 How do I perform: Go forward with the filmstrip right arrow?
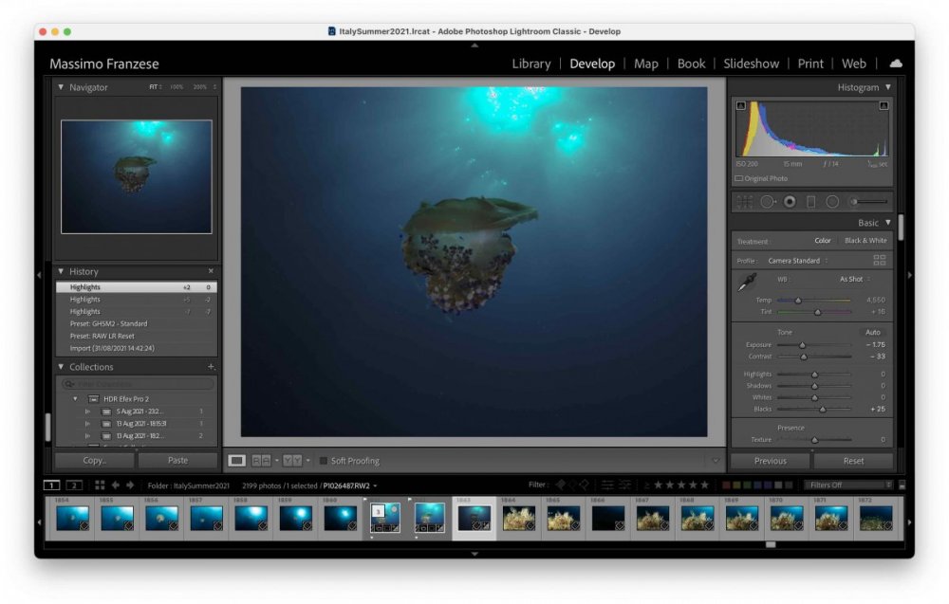coord(129,485)
